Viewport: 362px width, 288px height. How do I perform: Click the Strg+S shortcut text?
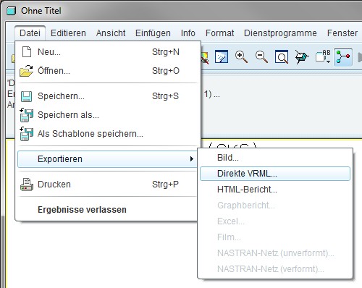coord(165,96)
